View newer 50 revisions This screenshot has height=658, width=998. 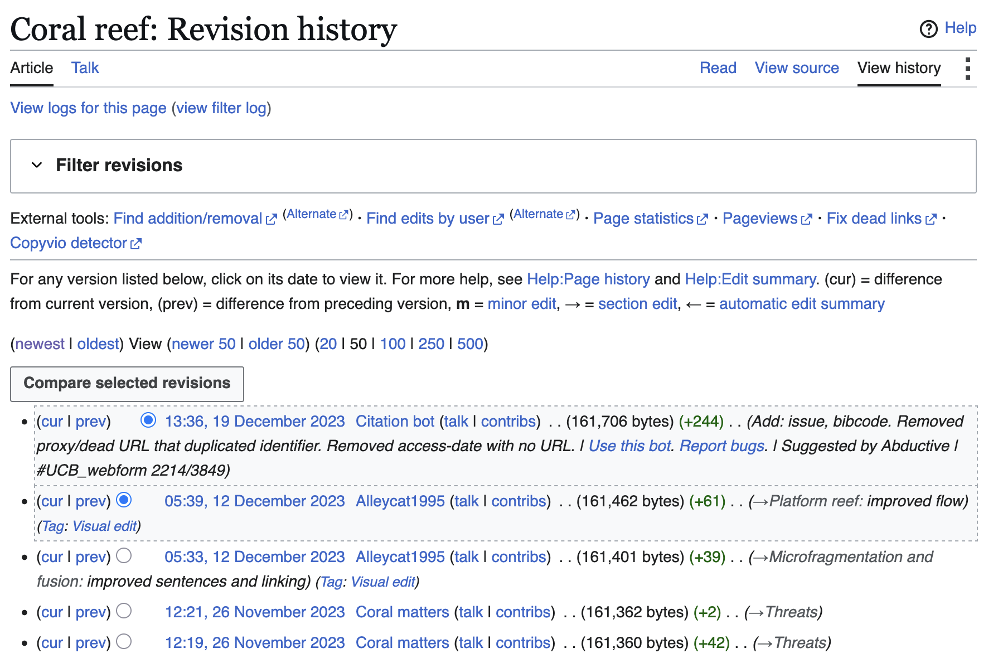(204, 344)
